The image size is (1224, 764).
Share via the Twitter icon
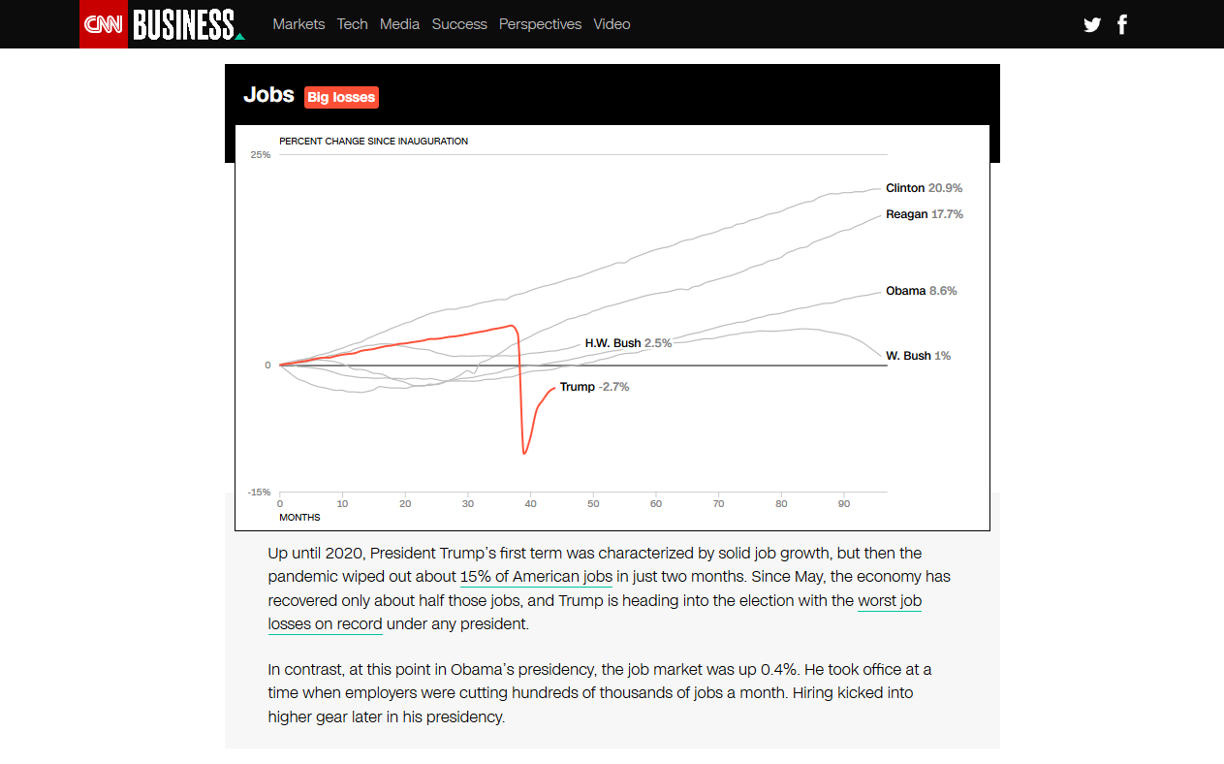coord(1092,24)
